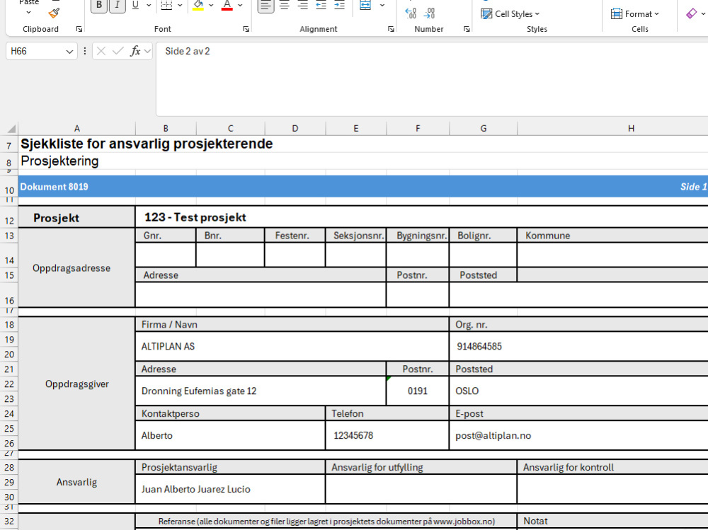Viewport: 708px width, 530px height.
Task: Open underline style dropdown arrow
Action: click(x=149, y=6)
